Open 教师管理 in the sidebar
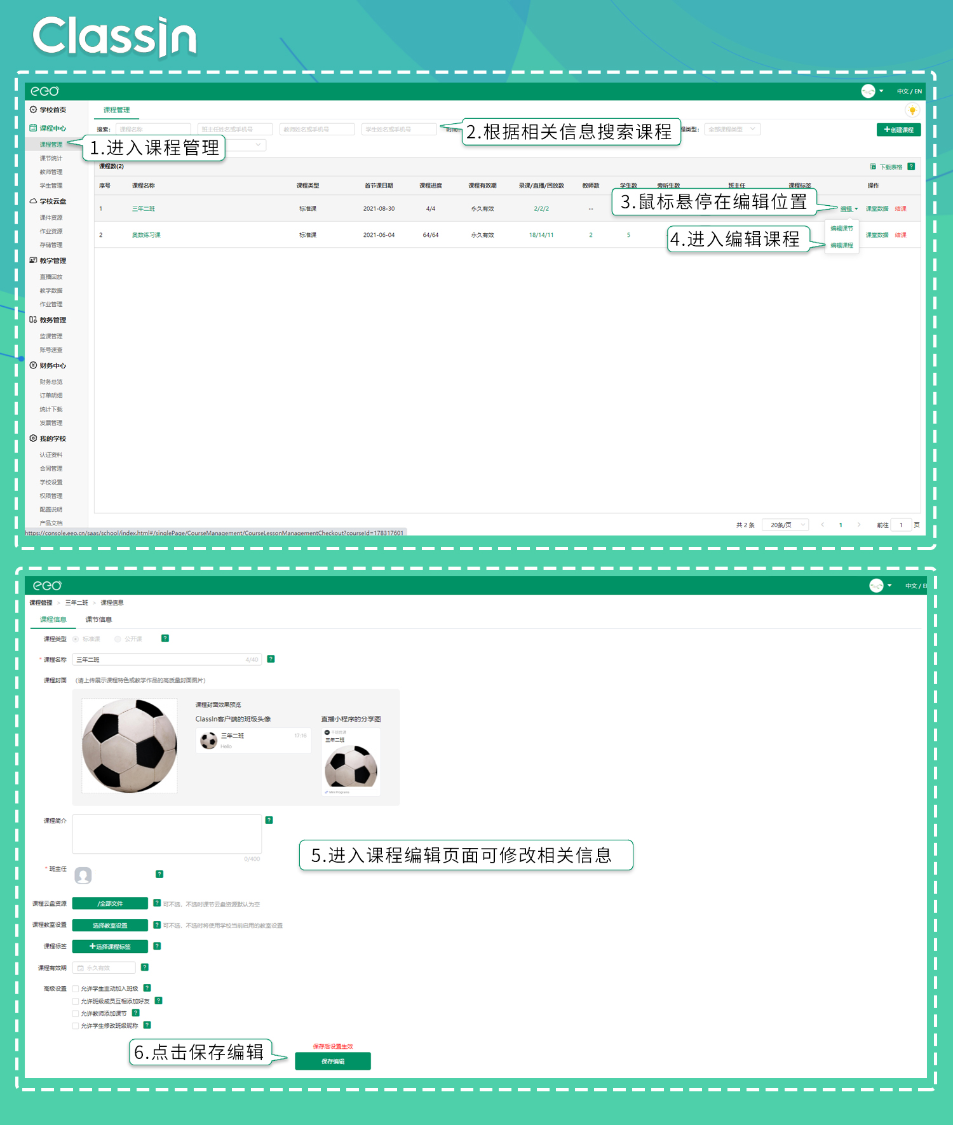Viewport: 953px width, 1125px height. click(51, 172)
